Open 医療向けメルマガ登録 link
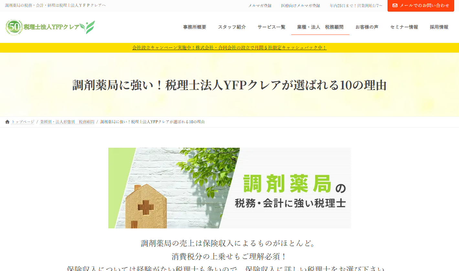Viewport: 459px width, 271px height. click(301, 5)
